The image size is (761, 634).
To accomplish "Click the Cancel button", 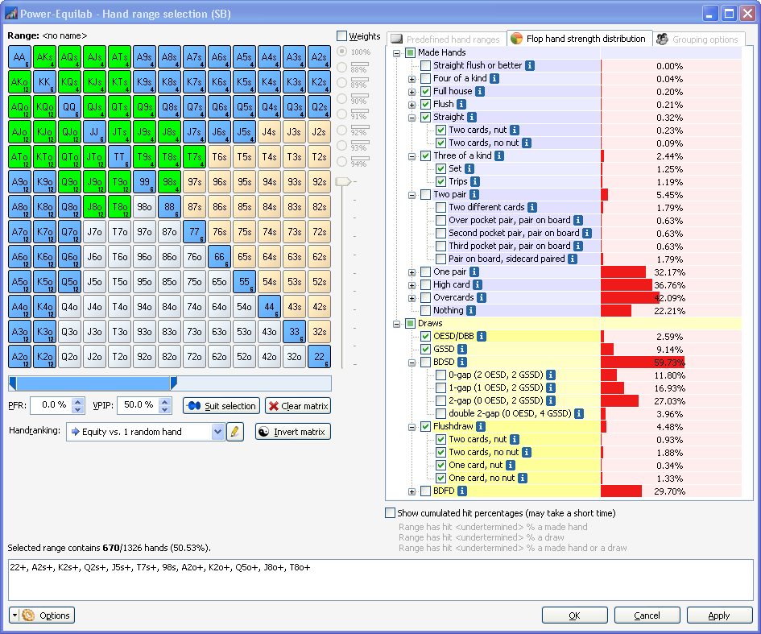I will point(647,615).
